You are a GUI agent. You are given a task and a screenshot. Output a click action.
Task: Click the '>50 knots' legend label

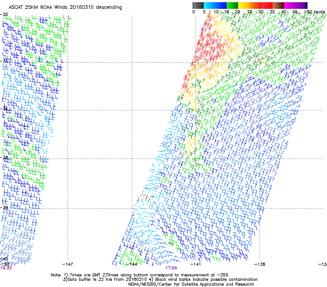coord(314,12)
